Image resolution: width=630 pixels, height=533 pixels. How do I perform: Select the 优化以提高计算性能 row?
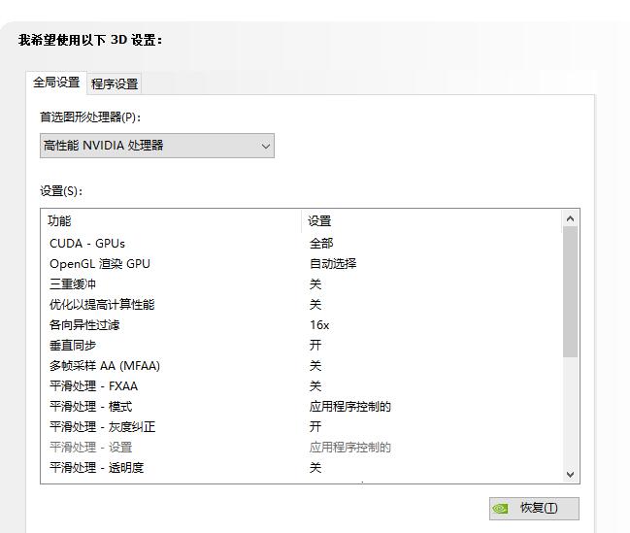(x=102, y=304)
